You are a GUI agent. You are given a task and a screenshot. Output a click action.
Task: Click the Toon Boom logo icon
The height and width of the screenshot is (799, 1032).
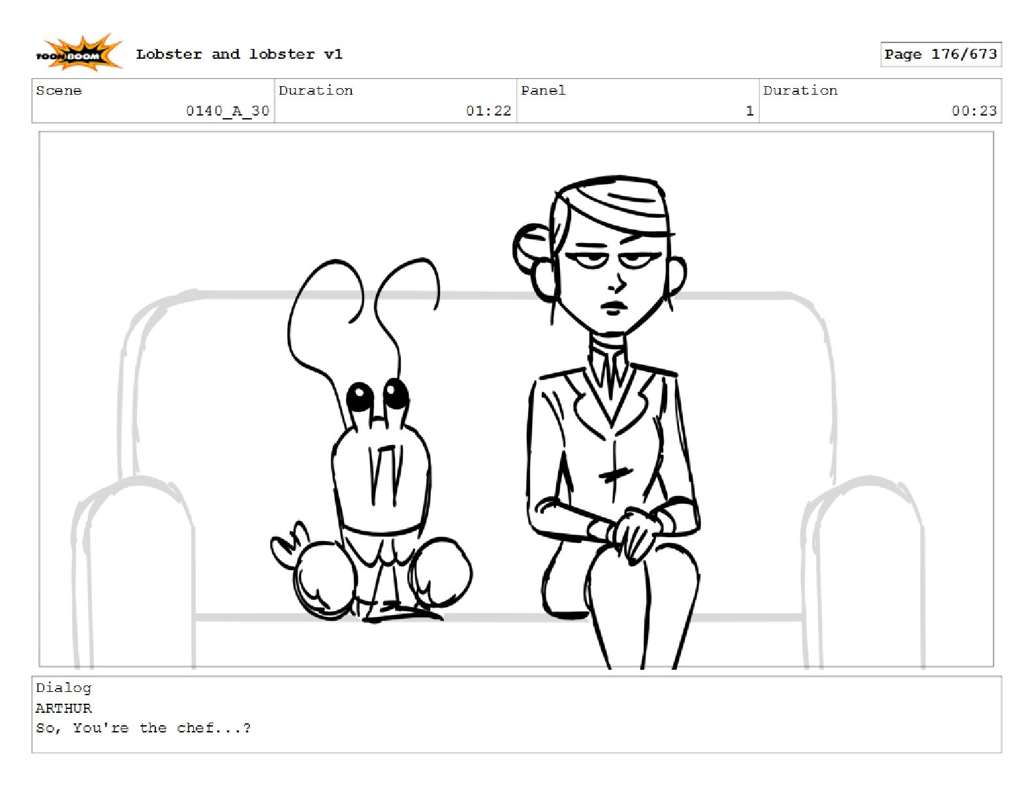pyautogui.click(x=79, y=53)
